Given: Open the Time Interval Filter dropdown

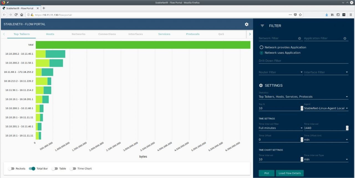Looking at the screenshot, I should point(280,128).
